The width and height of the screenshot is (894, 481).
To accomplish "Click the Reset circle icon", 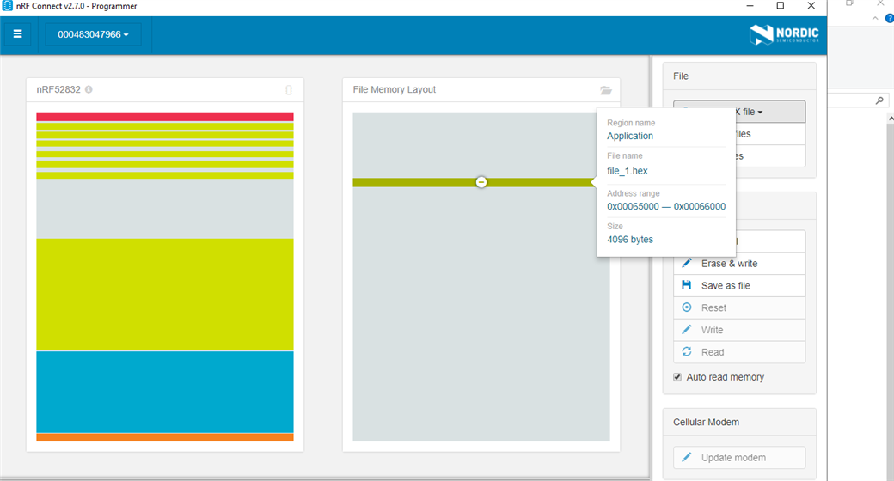I will point(687,307).
